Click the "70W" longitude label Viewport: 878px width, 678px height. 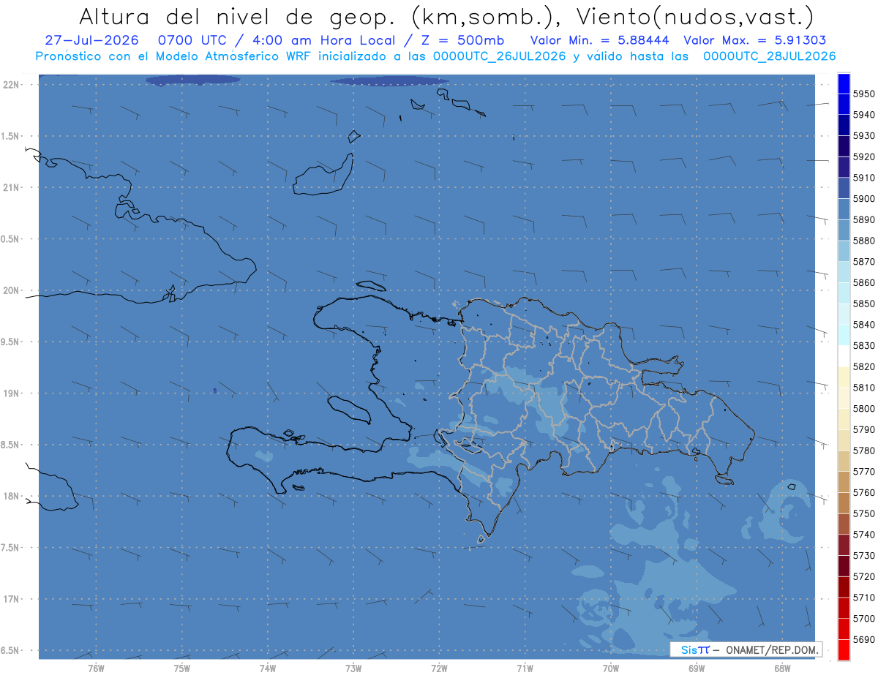611,668
